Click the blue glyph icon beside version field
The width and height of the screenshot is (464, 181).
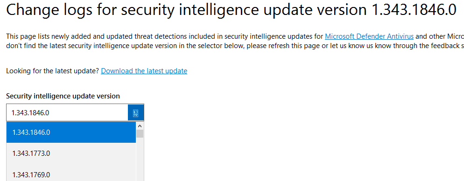pos(136,113)
